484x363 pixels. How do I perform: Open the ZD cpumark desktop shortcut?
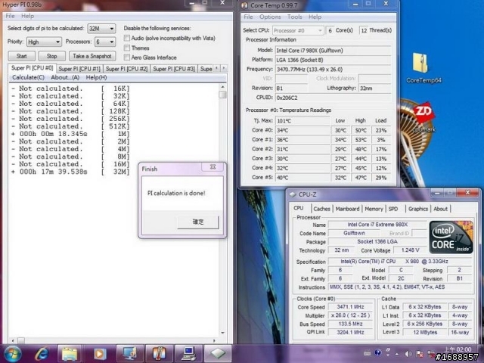point(423,118)
